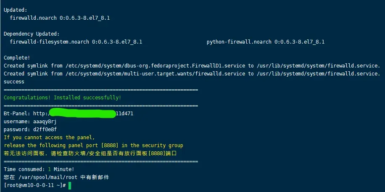Click the password value d2ff0e8f

click(x=45, y=130)
